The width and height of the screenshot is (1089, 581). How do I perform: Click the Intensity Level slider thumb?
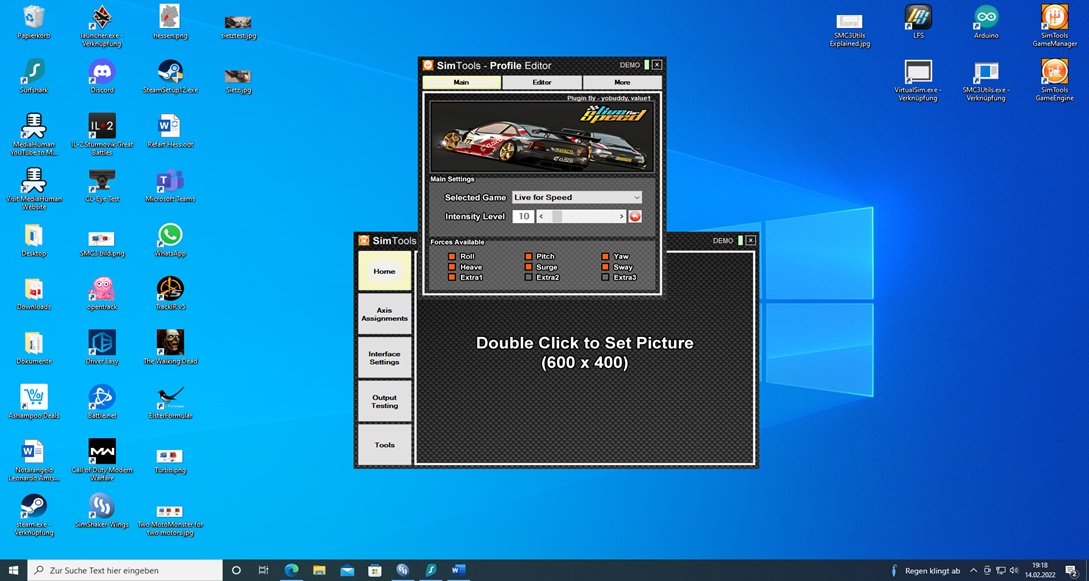[557, 217]
